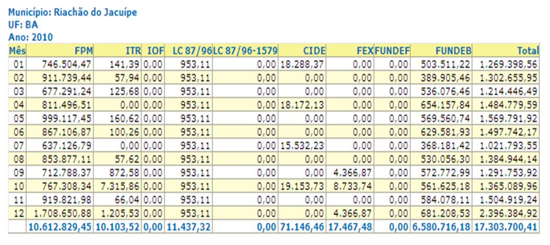
Task: Select FPM value 1.708.650,88
Action: pos(63,214)
